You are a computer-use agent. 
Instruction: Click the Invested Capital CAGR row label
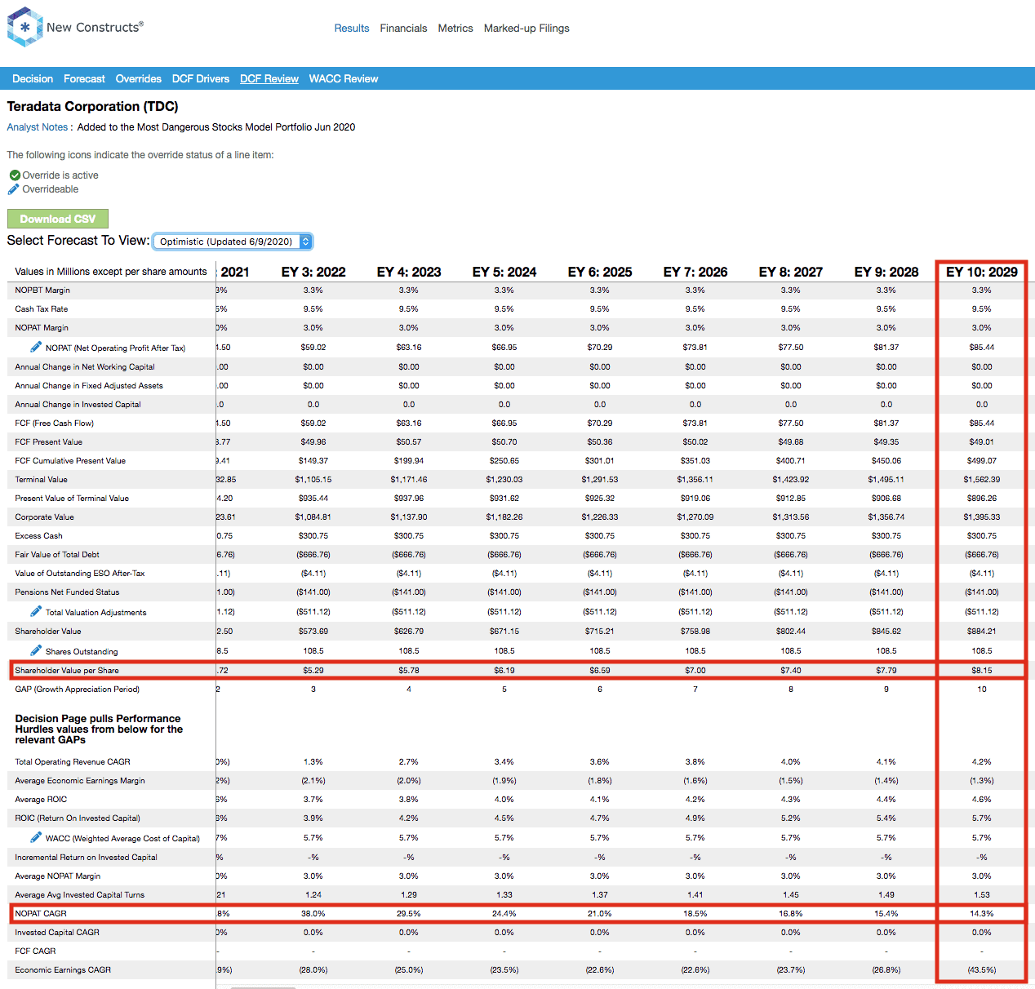pyautogui.click(x=57, y=933)
